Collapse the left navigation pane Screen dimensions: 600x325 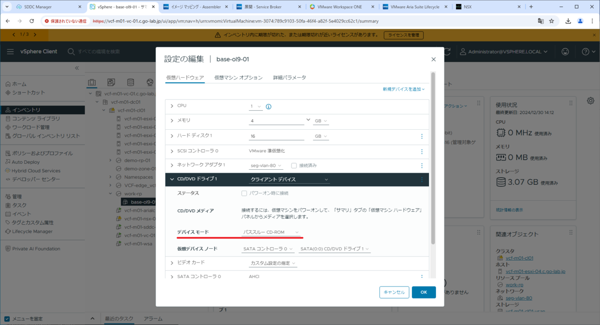pyautogui.click(x=77, y=68)
